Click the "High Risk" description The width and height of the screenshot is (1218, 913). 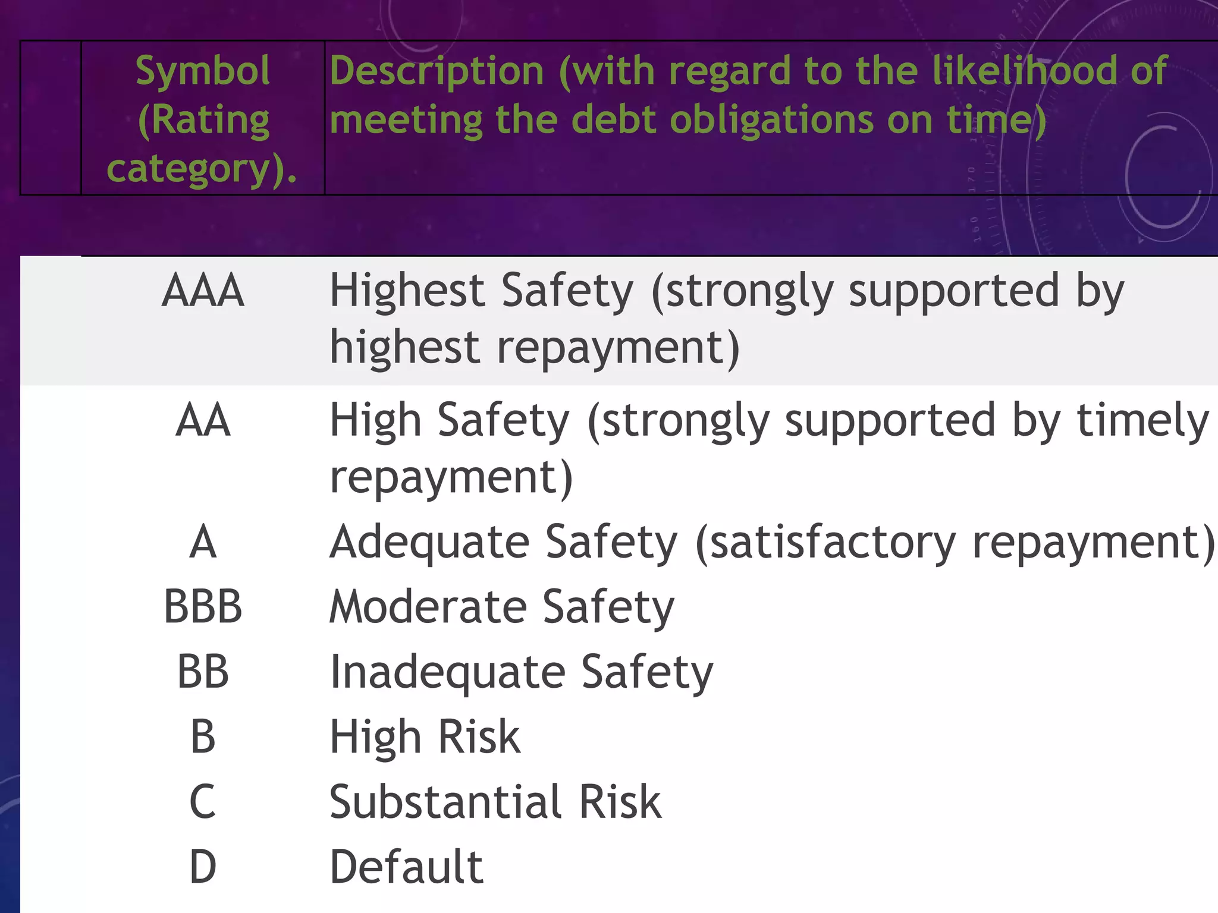tap(425, 736)
